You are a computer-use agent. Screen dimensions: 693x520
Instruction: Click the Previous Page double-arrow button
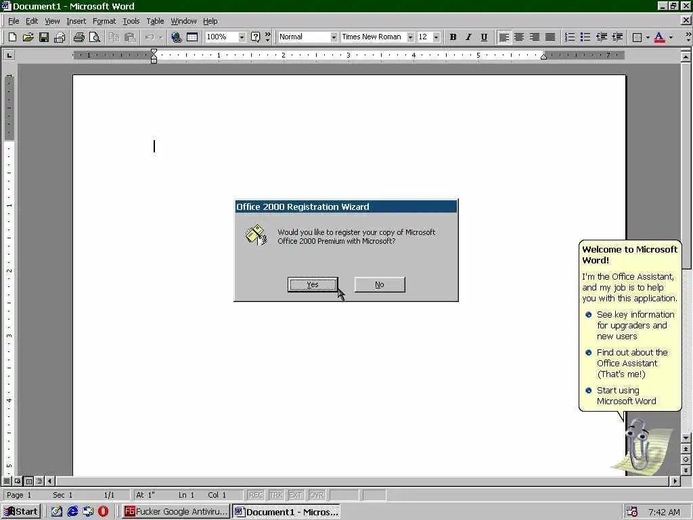click(x=686, y=449)
